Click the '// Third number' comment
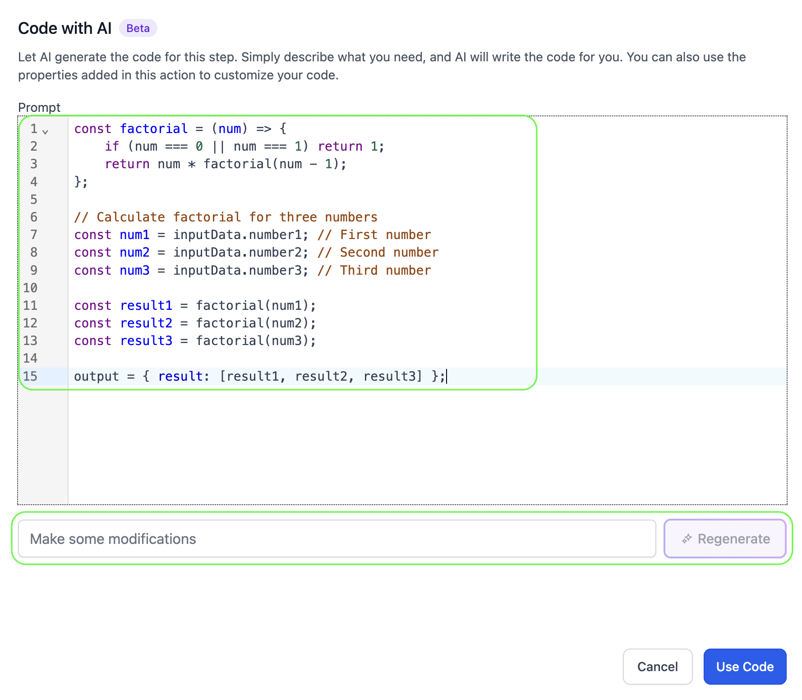This screenshot has height=700, width=802. (x=374, y=270)
